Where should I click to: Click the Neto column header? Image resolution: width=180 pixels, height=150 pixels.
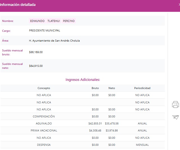tap(111, 88)
